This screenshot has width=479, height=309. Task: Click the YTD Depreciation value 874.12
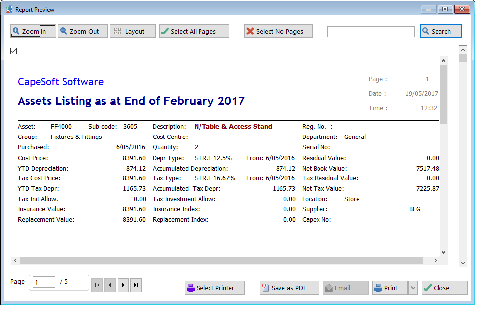pos(136,168)
